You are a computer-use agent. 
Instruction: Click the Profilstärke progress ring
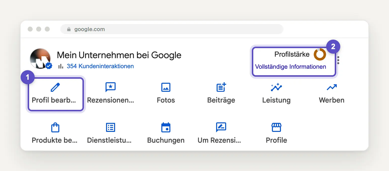point(320,54)
